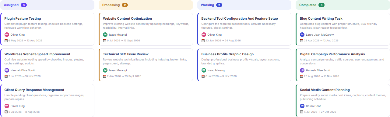
Task: Open the Business Profile Graphic Design title
Action: 227,54
